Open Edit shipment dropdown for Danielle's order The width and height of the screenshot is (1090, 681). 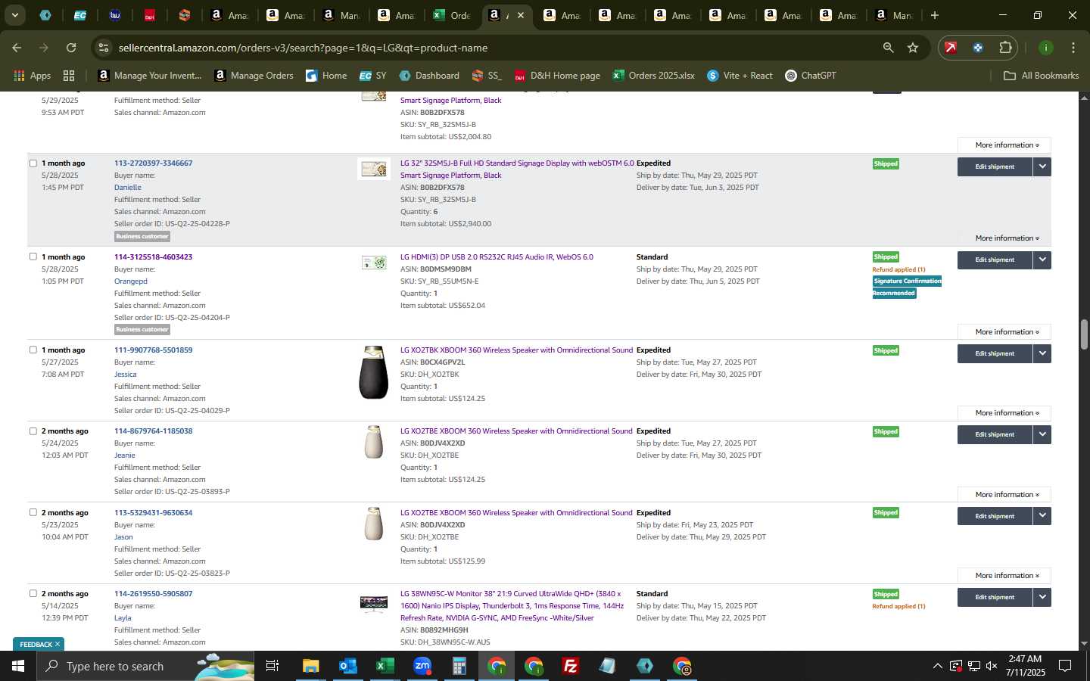click(x=1042, y=166)
